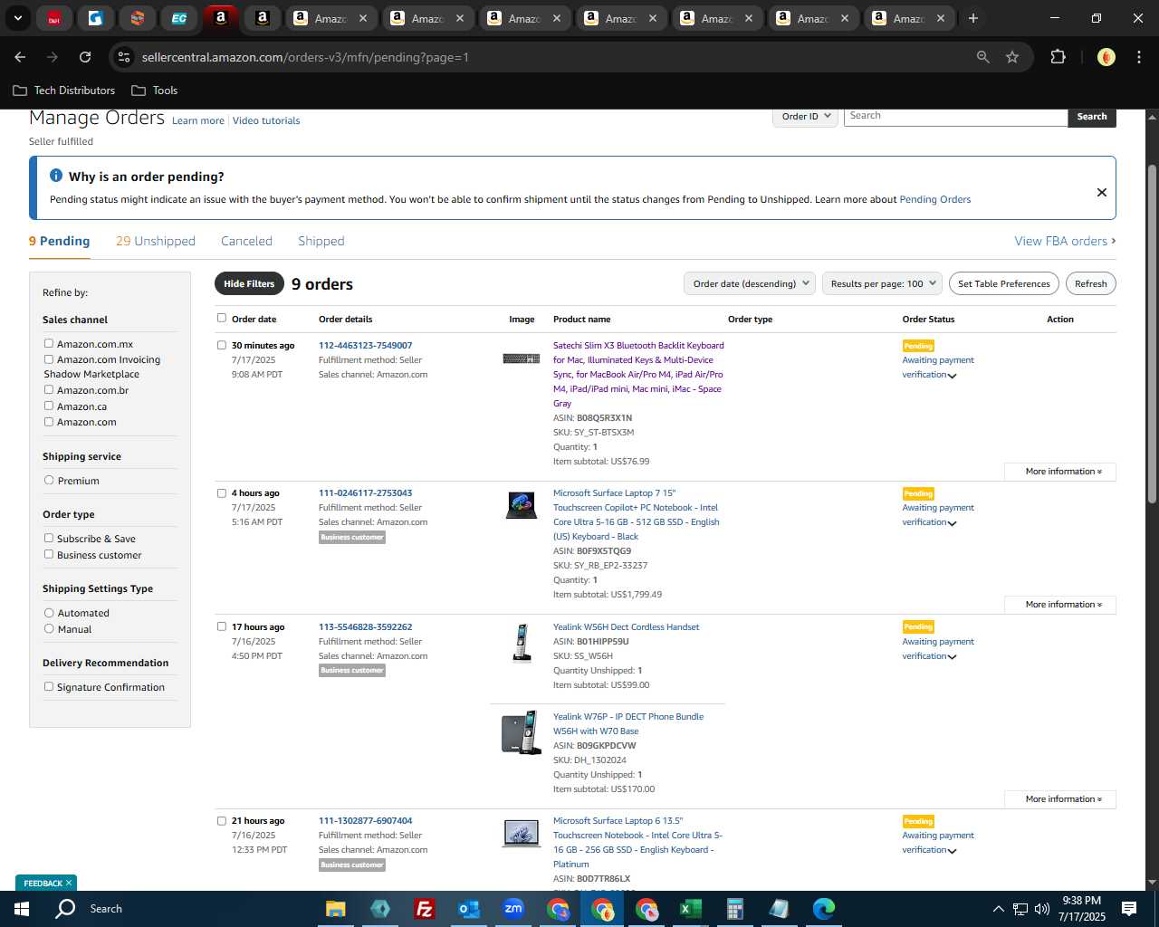The image size is (1159, 927).
Task: Open File Explorer from the taskbar
Action: click(x=336, y=909)
